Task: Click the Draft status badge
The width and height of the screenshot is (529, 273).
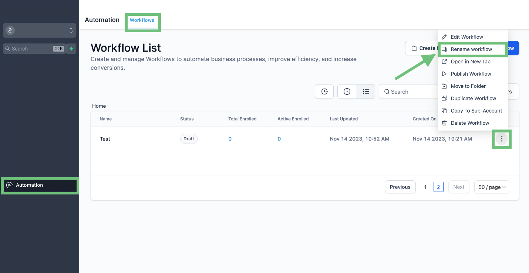Action: click(189, 139)
